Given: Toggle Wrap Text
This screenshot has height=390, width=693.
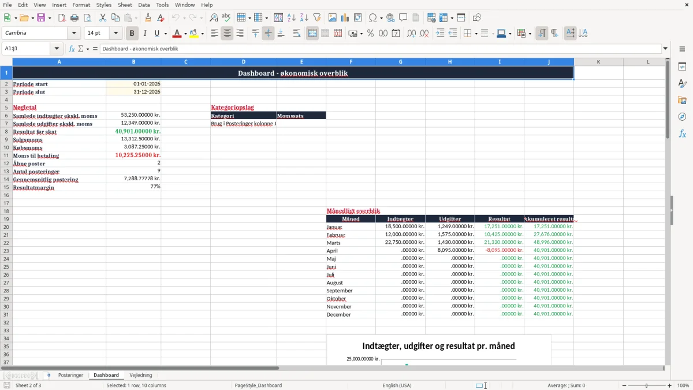Looking at the screenshot, I should click(297, 34).
